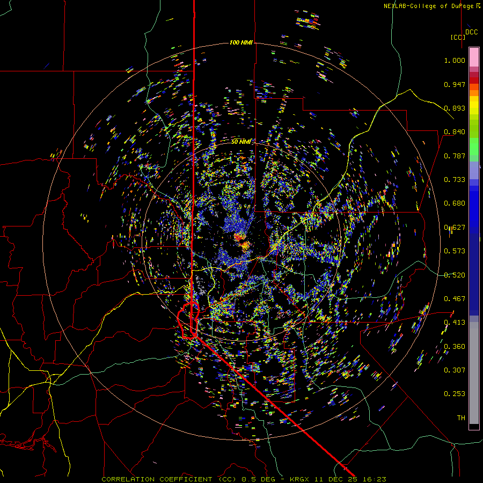
Task: Click the 0.733 scale value
Action: pos(455,180)
